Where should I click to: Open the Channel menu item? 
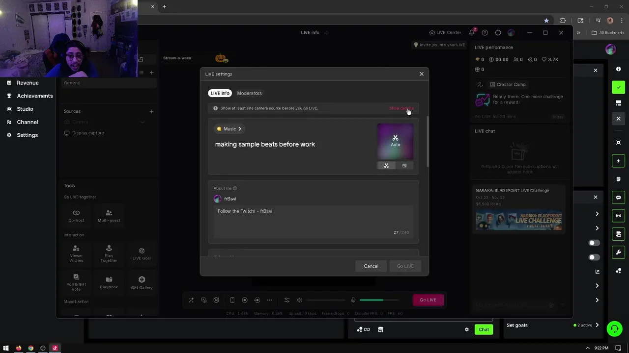[x=27, y=122]
